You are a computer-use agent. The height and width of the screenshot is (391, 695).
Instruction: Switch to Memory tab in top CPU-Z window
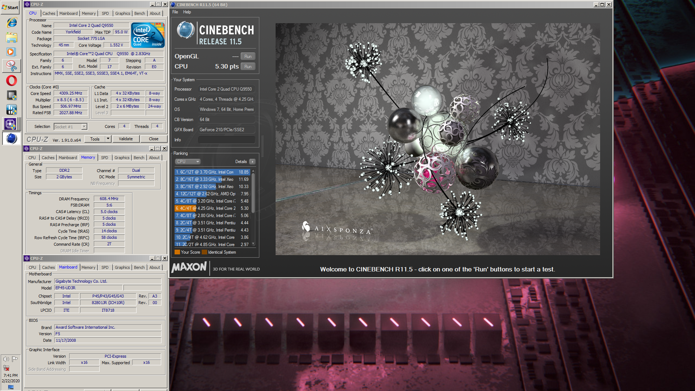tap(89, 13)
